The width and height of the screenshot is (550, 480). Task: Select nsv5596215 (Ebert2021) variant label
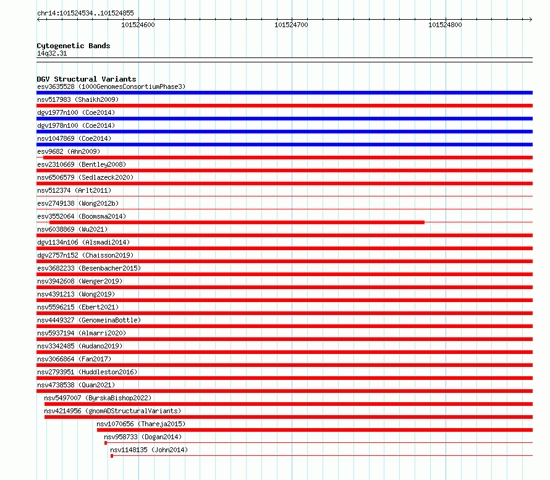tap(78, 307)
